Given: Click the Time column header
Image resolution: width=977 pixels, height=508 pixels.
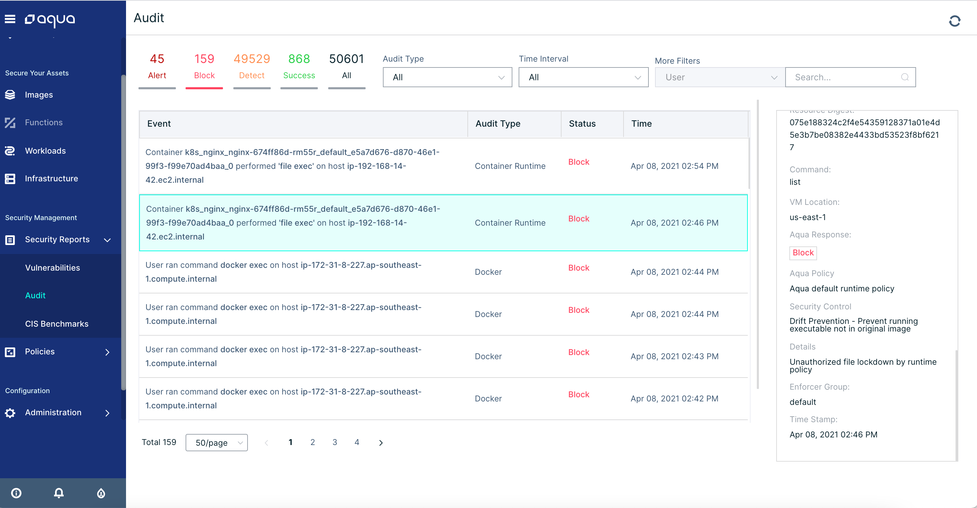Looking at the screenshot, I should [x=685, y=124].
